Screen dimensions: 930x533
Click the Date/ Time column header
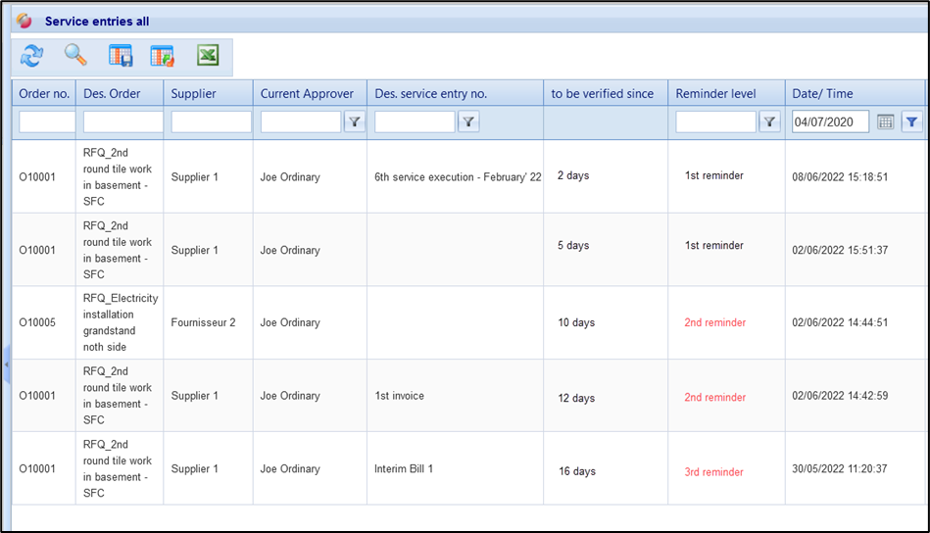822,94
